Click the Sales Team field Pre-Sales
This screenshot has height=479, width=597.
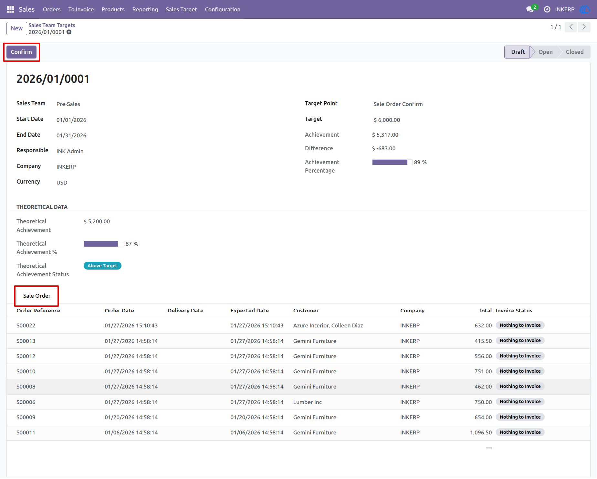click(x=68, y=104)
